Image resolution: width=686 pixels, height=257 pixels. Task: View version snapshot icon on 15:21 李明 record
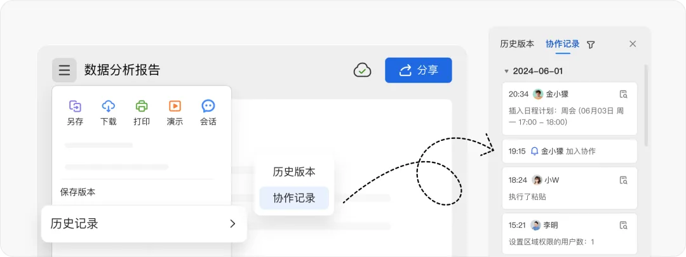tap(624, 225)
